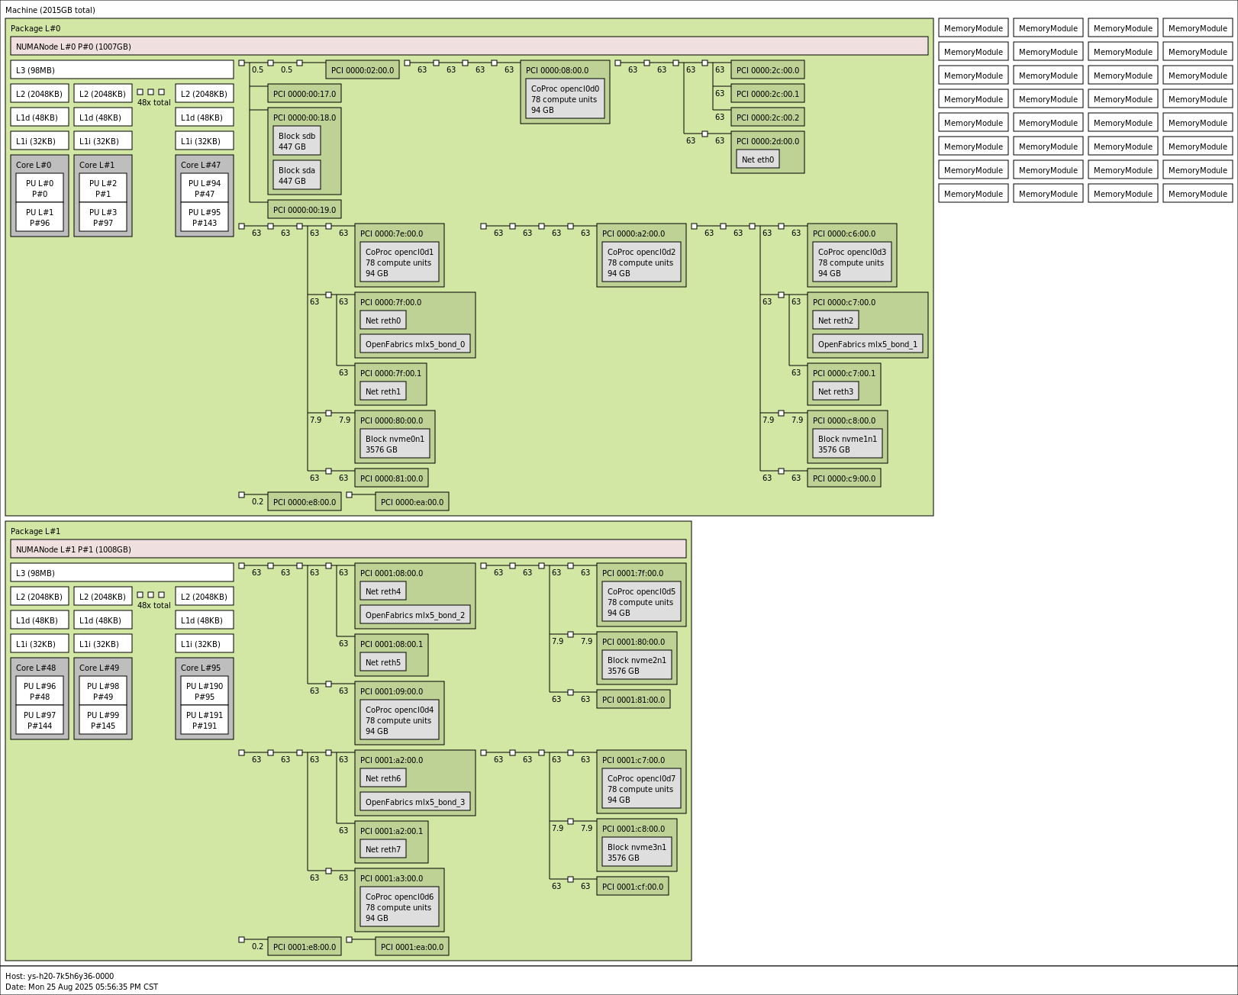The image size is (1238, 995).
Task: Select the PCI 0000:ea:00.0 box
Action: 412,502
